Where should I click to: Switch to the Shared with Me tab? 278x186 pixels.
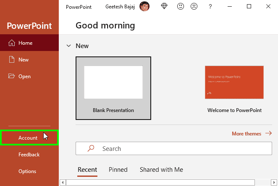point(161,170)
